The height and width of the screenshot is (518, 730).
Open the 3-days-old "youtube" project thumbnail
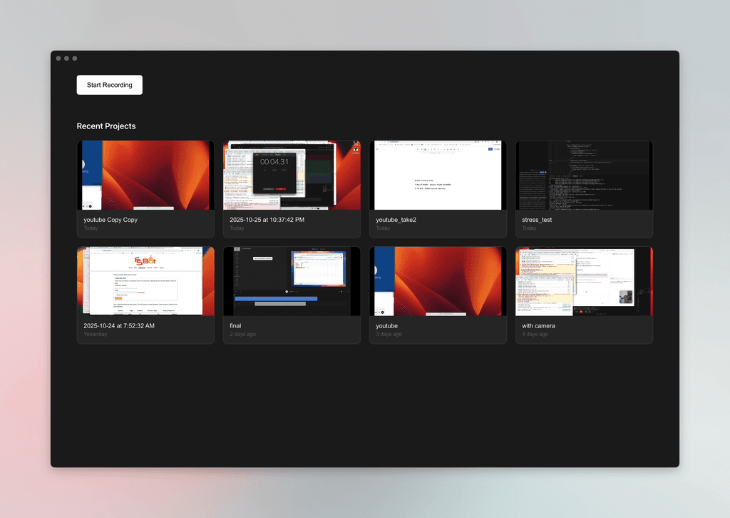click(x=438, y=281)
